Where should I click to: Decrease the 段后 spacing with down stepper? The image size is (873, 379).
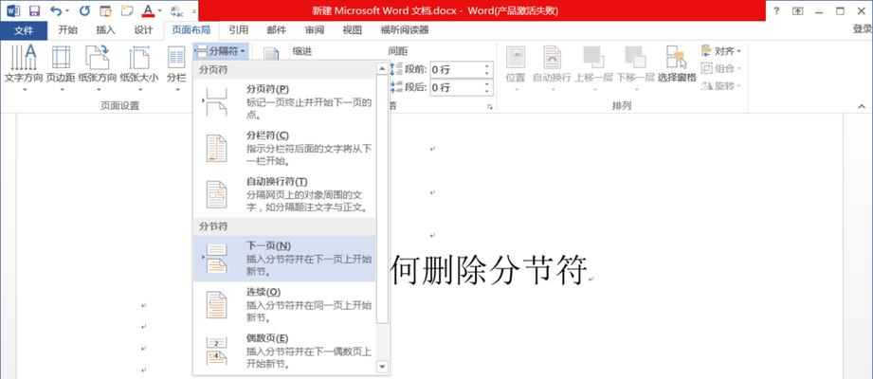click(487, 91)
